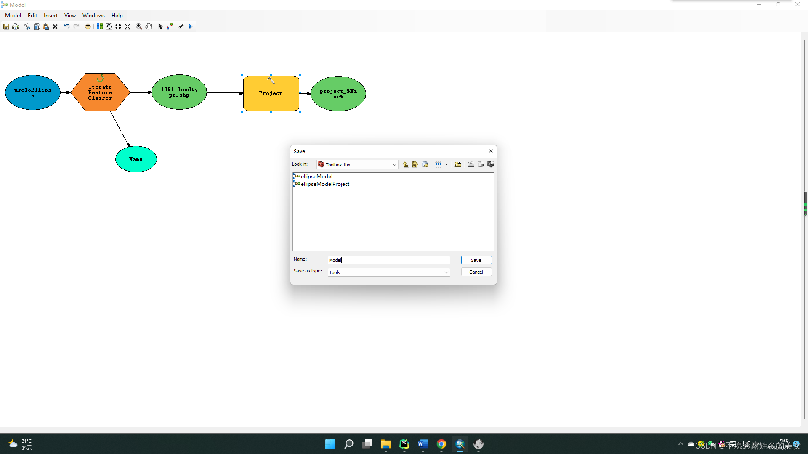Open the Windows menu
This screenshot has height=454, width=808.
(x=93, y=15)
